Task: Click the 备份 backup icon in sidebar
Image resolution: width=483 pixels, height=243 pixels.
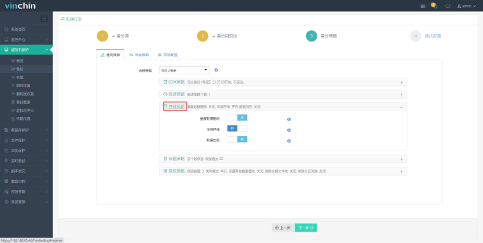Action: (13, 69)
